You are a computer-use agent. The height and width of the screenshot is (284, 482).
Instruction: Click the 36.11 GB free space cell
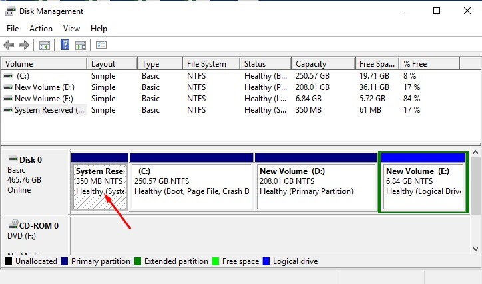click(x=374, y=87)
